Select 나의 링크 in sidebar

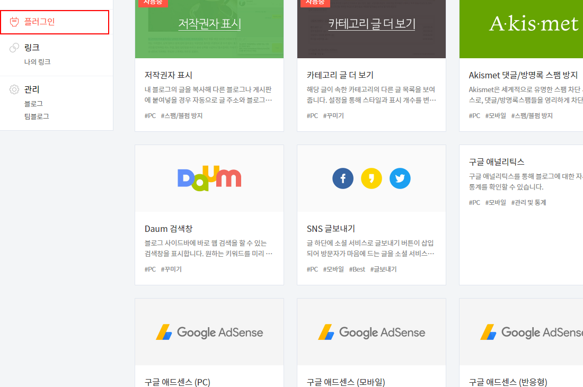37,62
